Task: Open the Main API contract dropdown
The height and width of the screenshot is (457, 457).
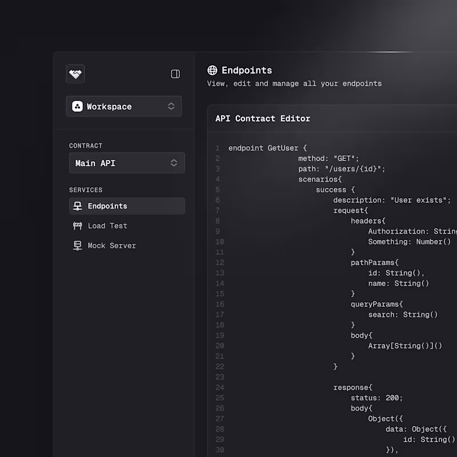Action: (x=127, y=163)
